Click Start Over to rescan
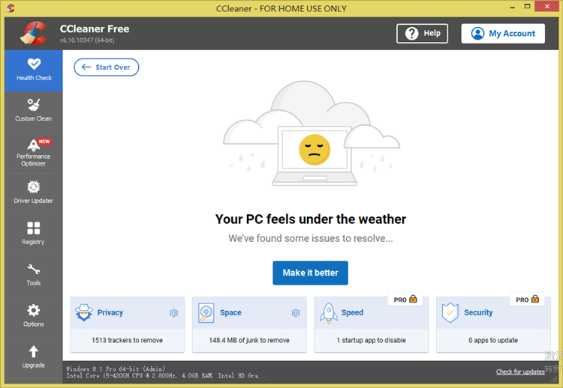The image size is (563, 388). pyautogui.click(x=107, y=67)
